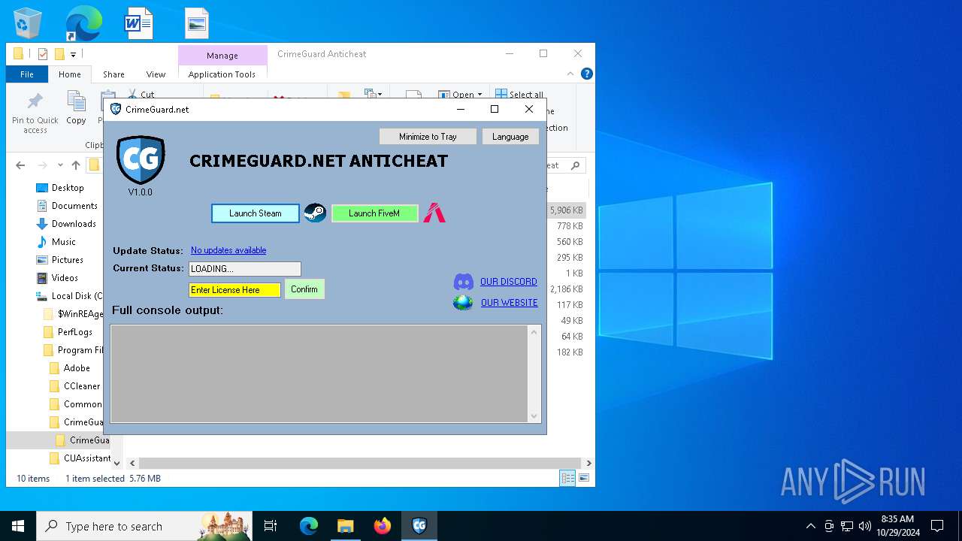Open the Application Tools ribbon tab
The height and width of the screenshot is (541, 962).
(222, 74)
